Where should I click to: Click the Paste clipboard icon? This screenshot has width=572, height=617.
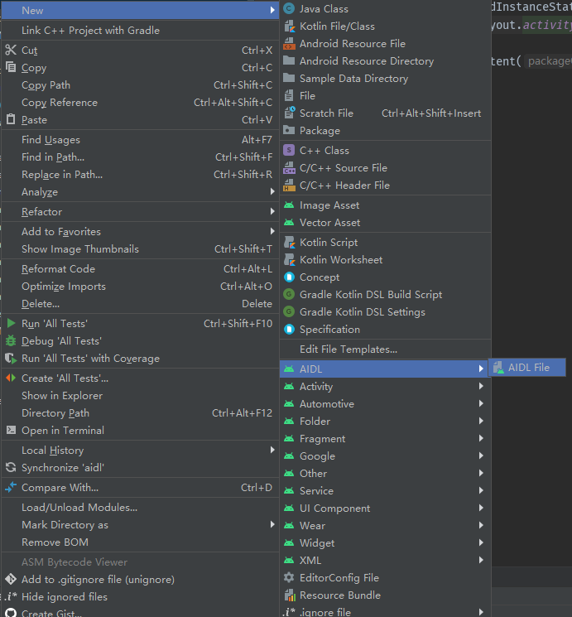(11, 119)
